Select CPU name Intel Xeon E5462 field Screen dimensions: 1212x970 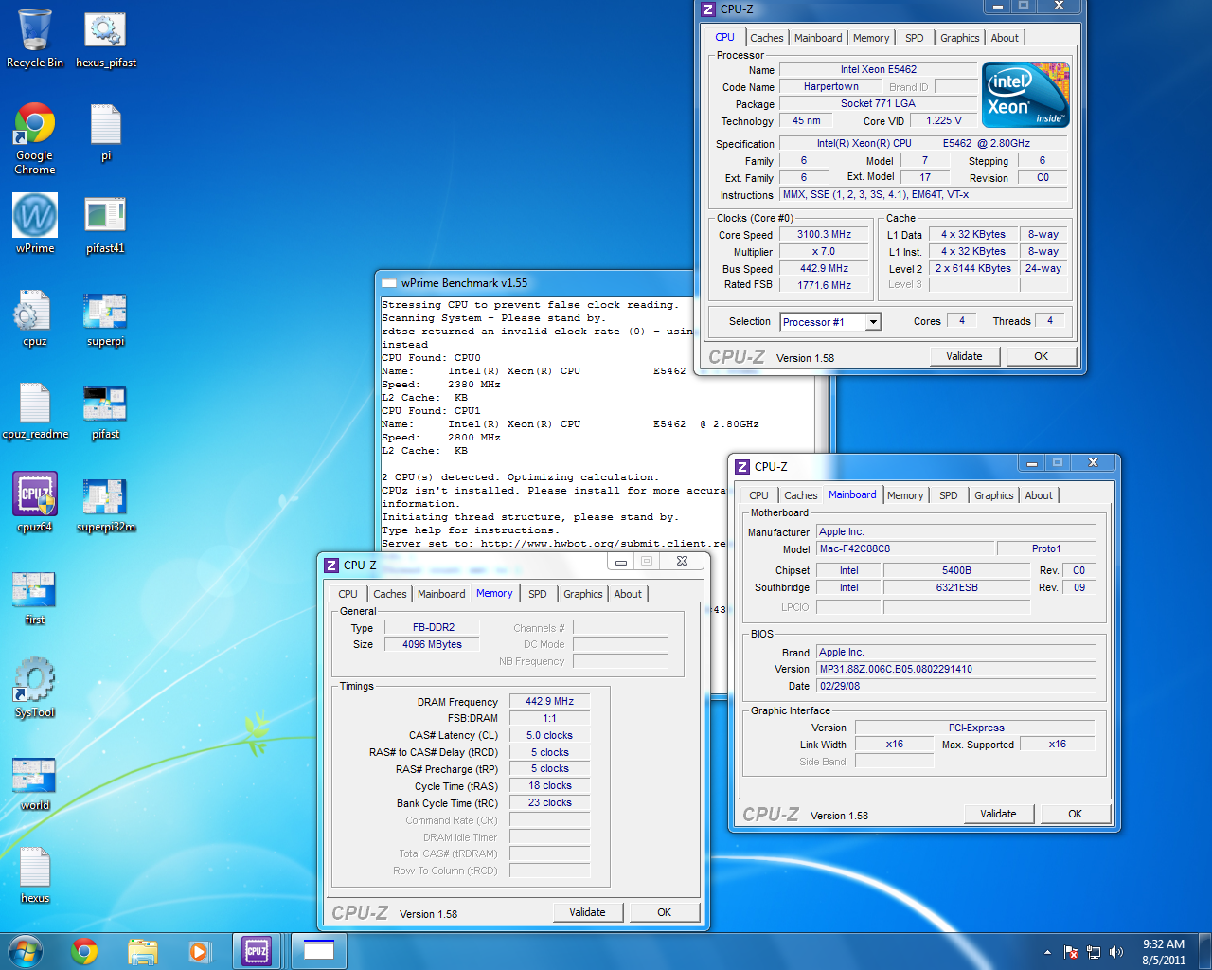(x=878, y=69)
